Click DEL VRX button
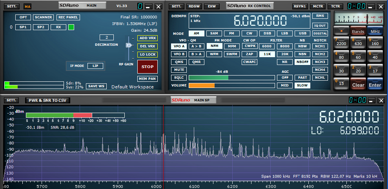Screen dimensions: 388x189 click(148, 47)
